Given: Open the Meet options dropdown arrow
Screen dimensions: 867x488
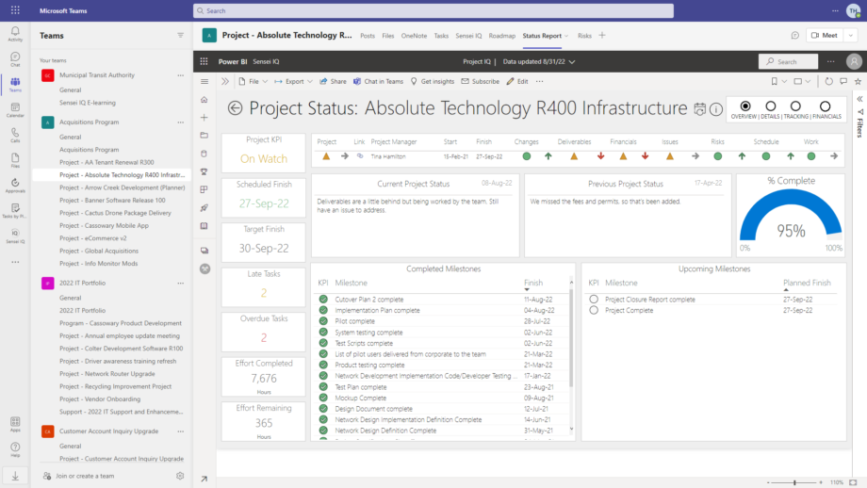Looking at the screenshot, I should (850, 36).
